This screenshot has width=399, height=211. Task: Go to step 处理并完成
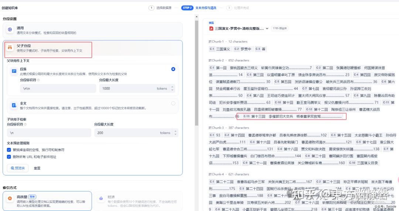(x=241, y=8)
